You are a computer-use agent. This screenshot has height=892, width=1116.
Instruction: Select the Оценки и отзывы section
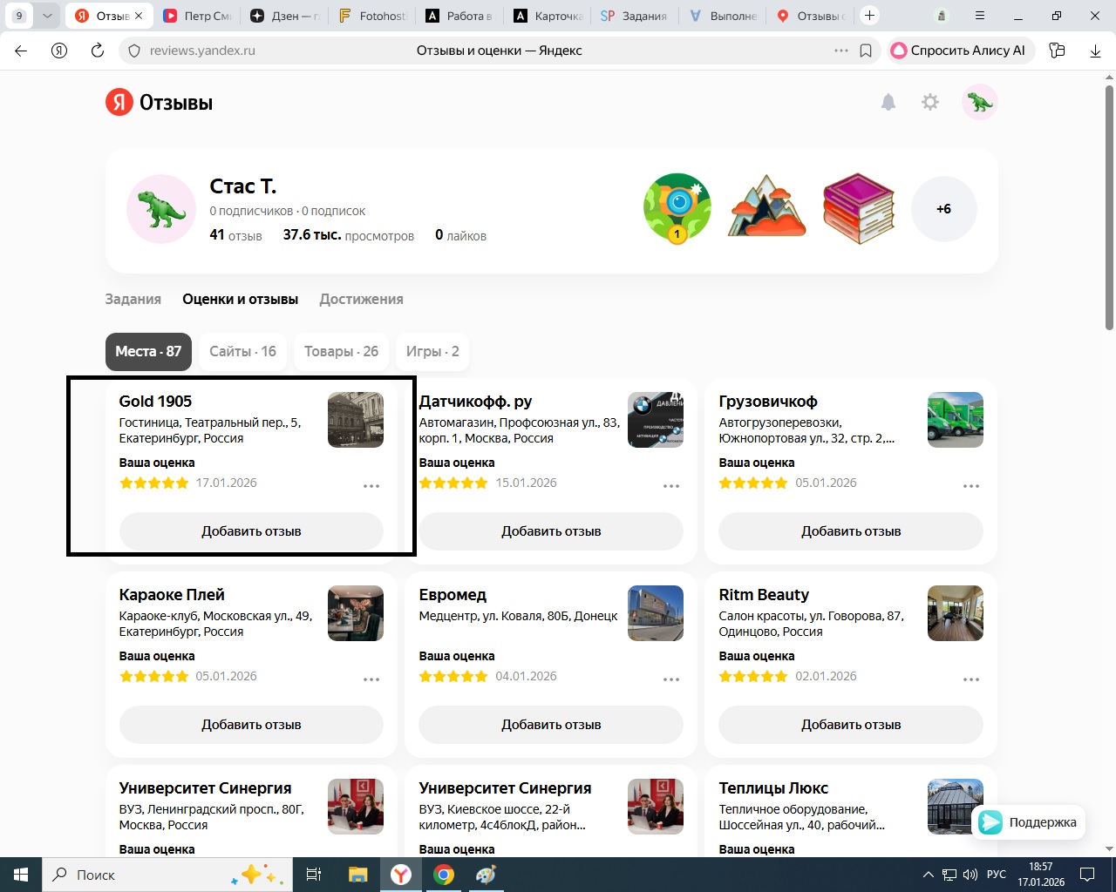click(241, 299)
